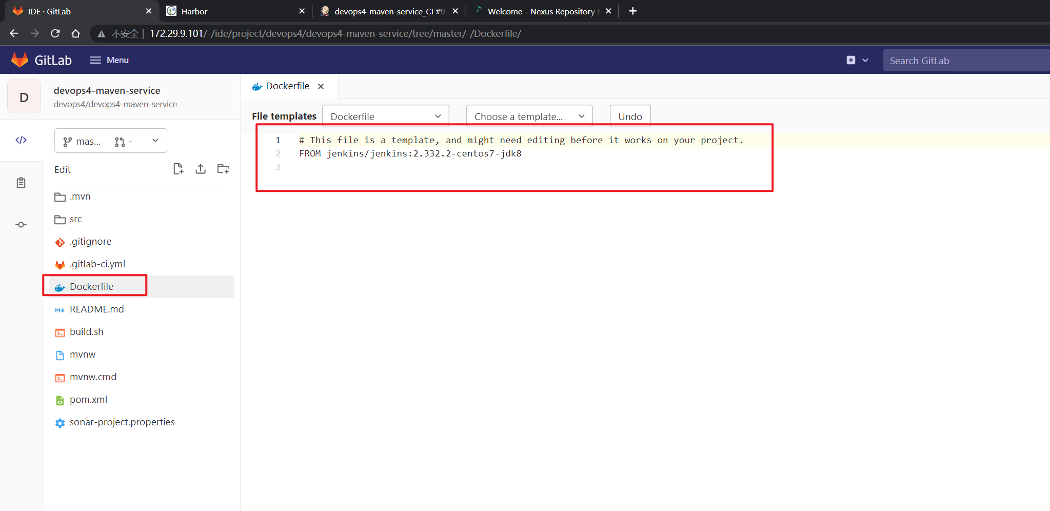Click the browser back arrow
Image resolution: width=1050 pixels, height=511 pixels.
click(14, 33)
